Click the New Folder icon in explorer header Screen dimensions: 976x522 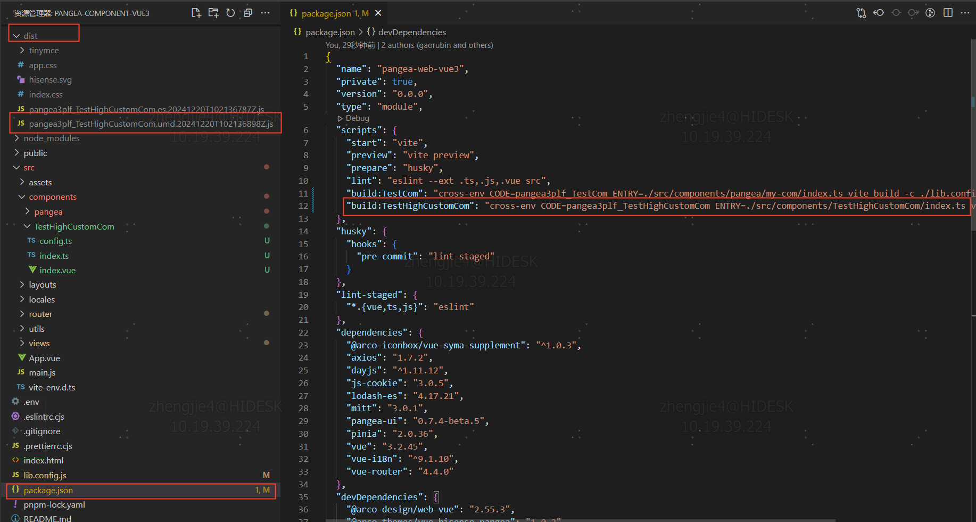point(213,13)
